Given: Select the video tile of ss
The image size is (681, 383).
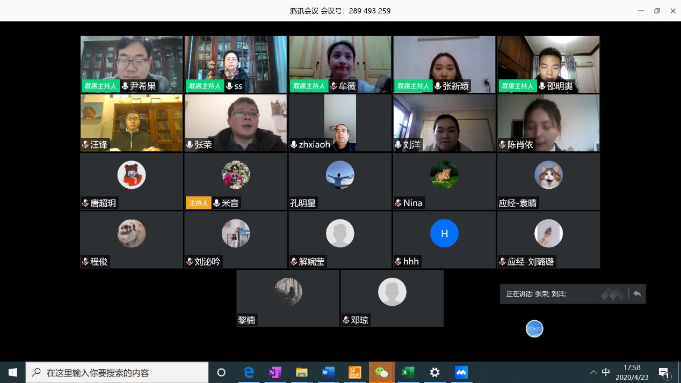Looking at the screenshot, I should pos(236,64).
